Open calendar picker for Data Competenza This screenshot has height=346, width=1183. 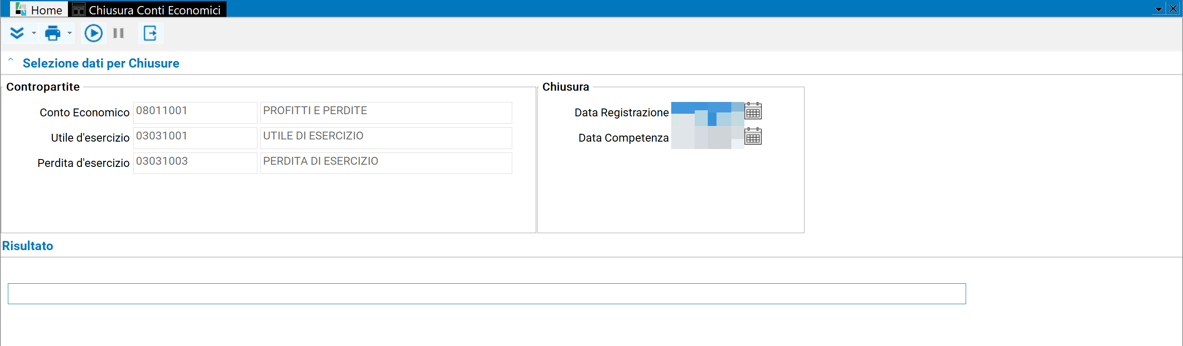click(753, 136)
